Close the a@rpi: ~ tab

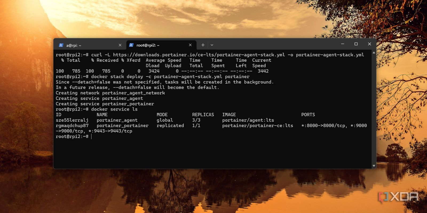pos(120,45)
